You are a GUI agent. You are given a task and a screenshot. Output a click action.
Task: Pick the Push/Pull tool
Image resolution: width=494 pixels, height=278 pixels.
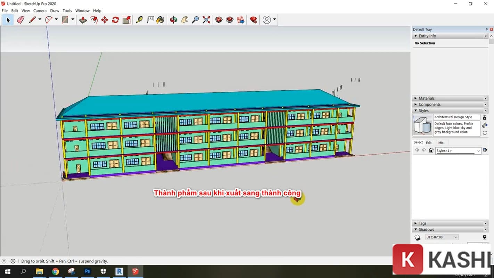tap(83, 20)
